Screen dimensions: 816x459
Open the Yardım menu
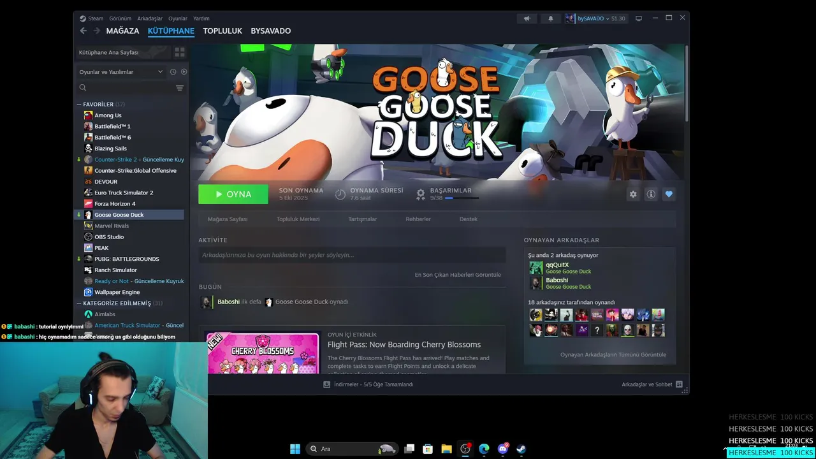point(201,18)
